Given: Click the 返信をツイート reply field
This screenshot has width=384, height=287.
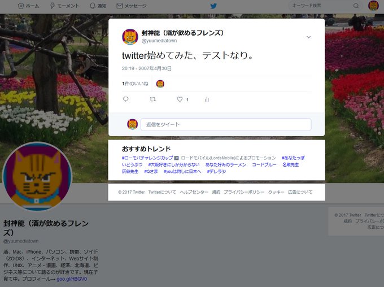Looking at the screenshot, I should coord(226,124).
